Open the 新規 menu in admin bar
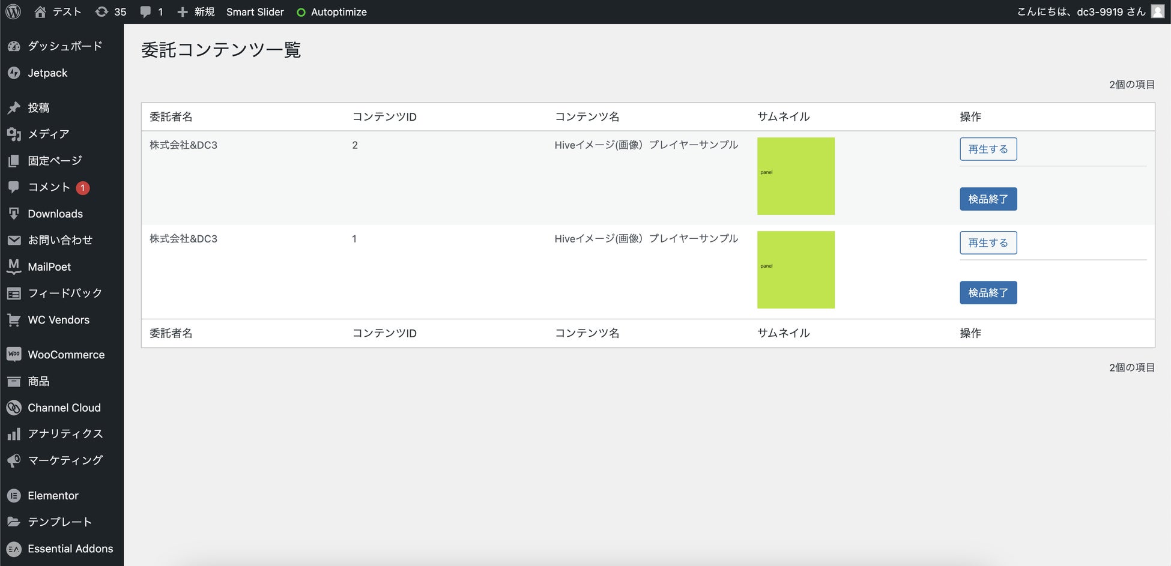Image resolution: width=1171 pixels, height=566 pixels. click(x=196, y=12)
